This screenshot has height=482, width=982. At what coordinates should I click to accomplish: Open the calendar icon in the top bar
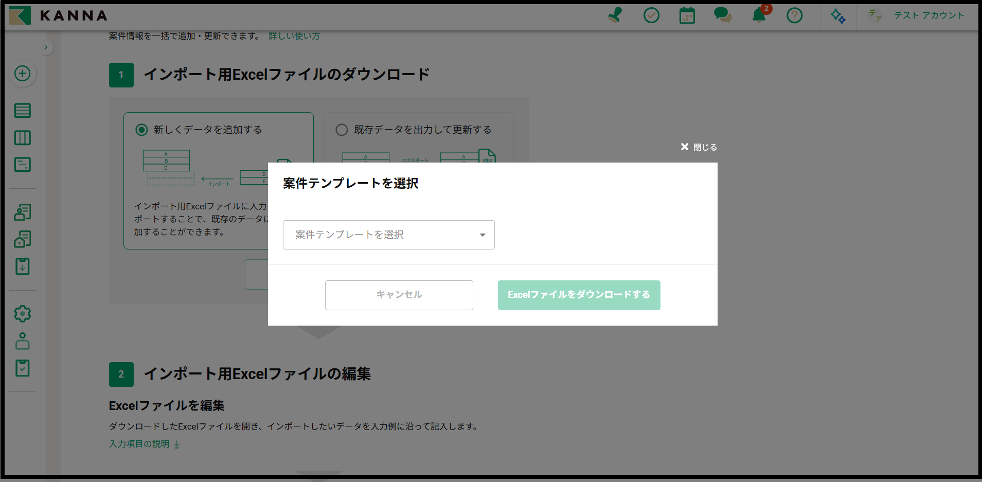click(x=687, y=16)
